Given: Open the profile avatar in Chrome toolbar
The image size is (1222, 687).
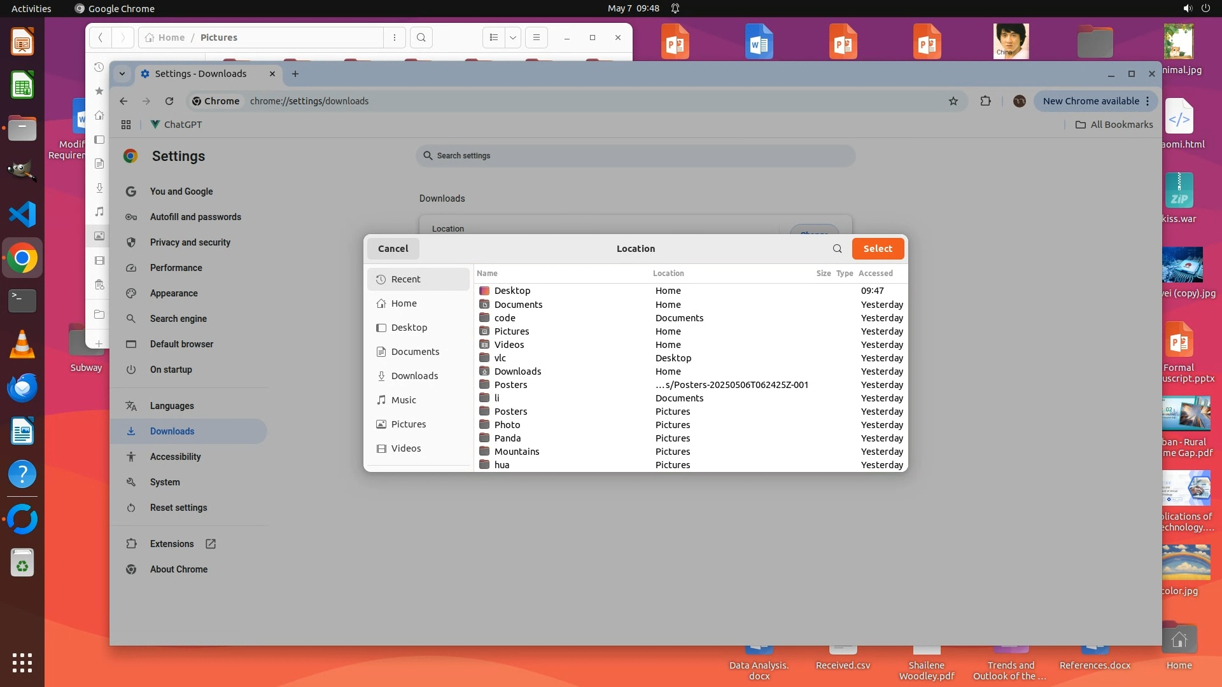Looking at the screenshot, I should pyautogui.click(x=1019, y=101).
